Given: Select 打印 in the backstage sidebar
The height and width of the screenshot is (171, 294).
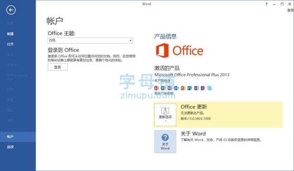Looking at the screenshot, I should pos(10,89).
